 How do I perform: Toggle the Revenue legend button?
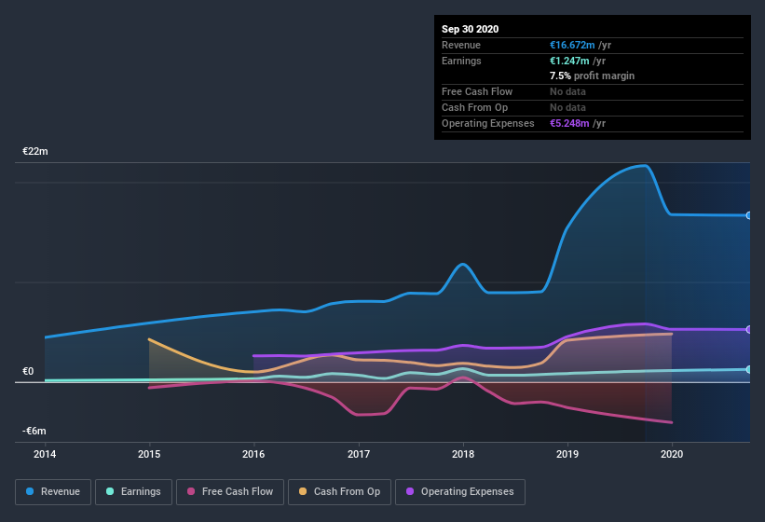tap(53, 492)
